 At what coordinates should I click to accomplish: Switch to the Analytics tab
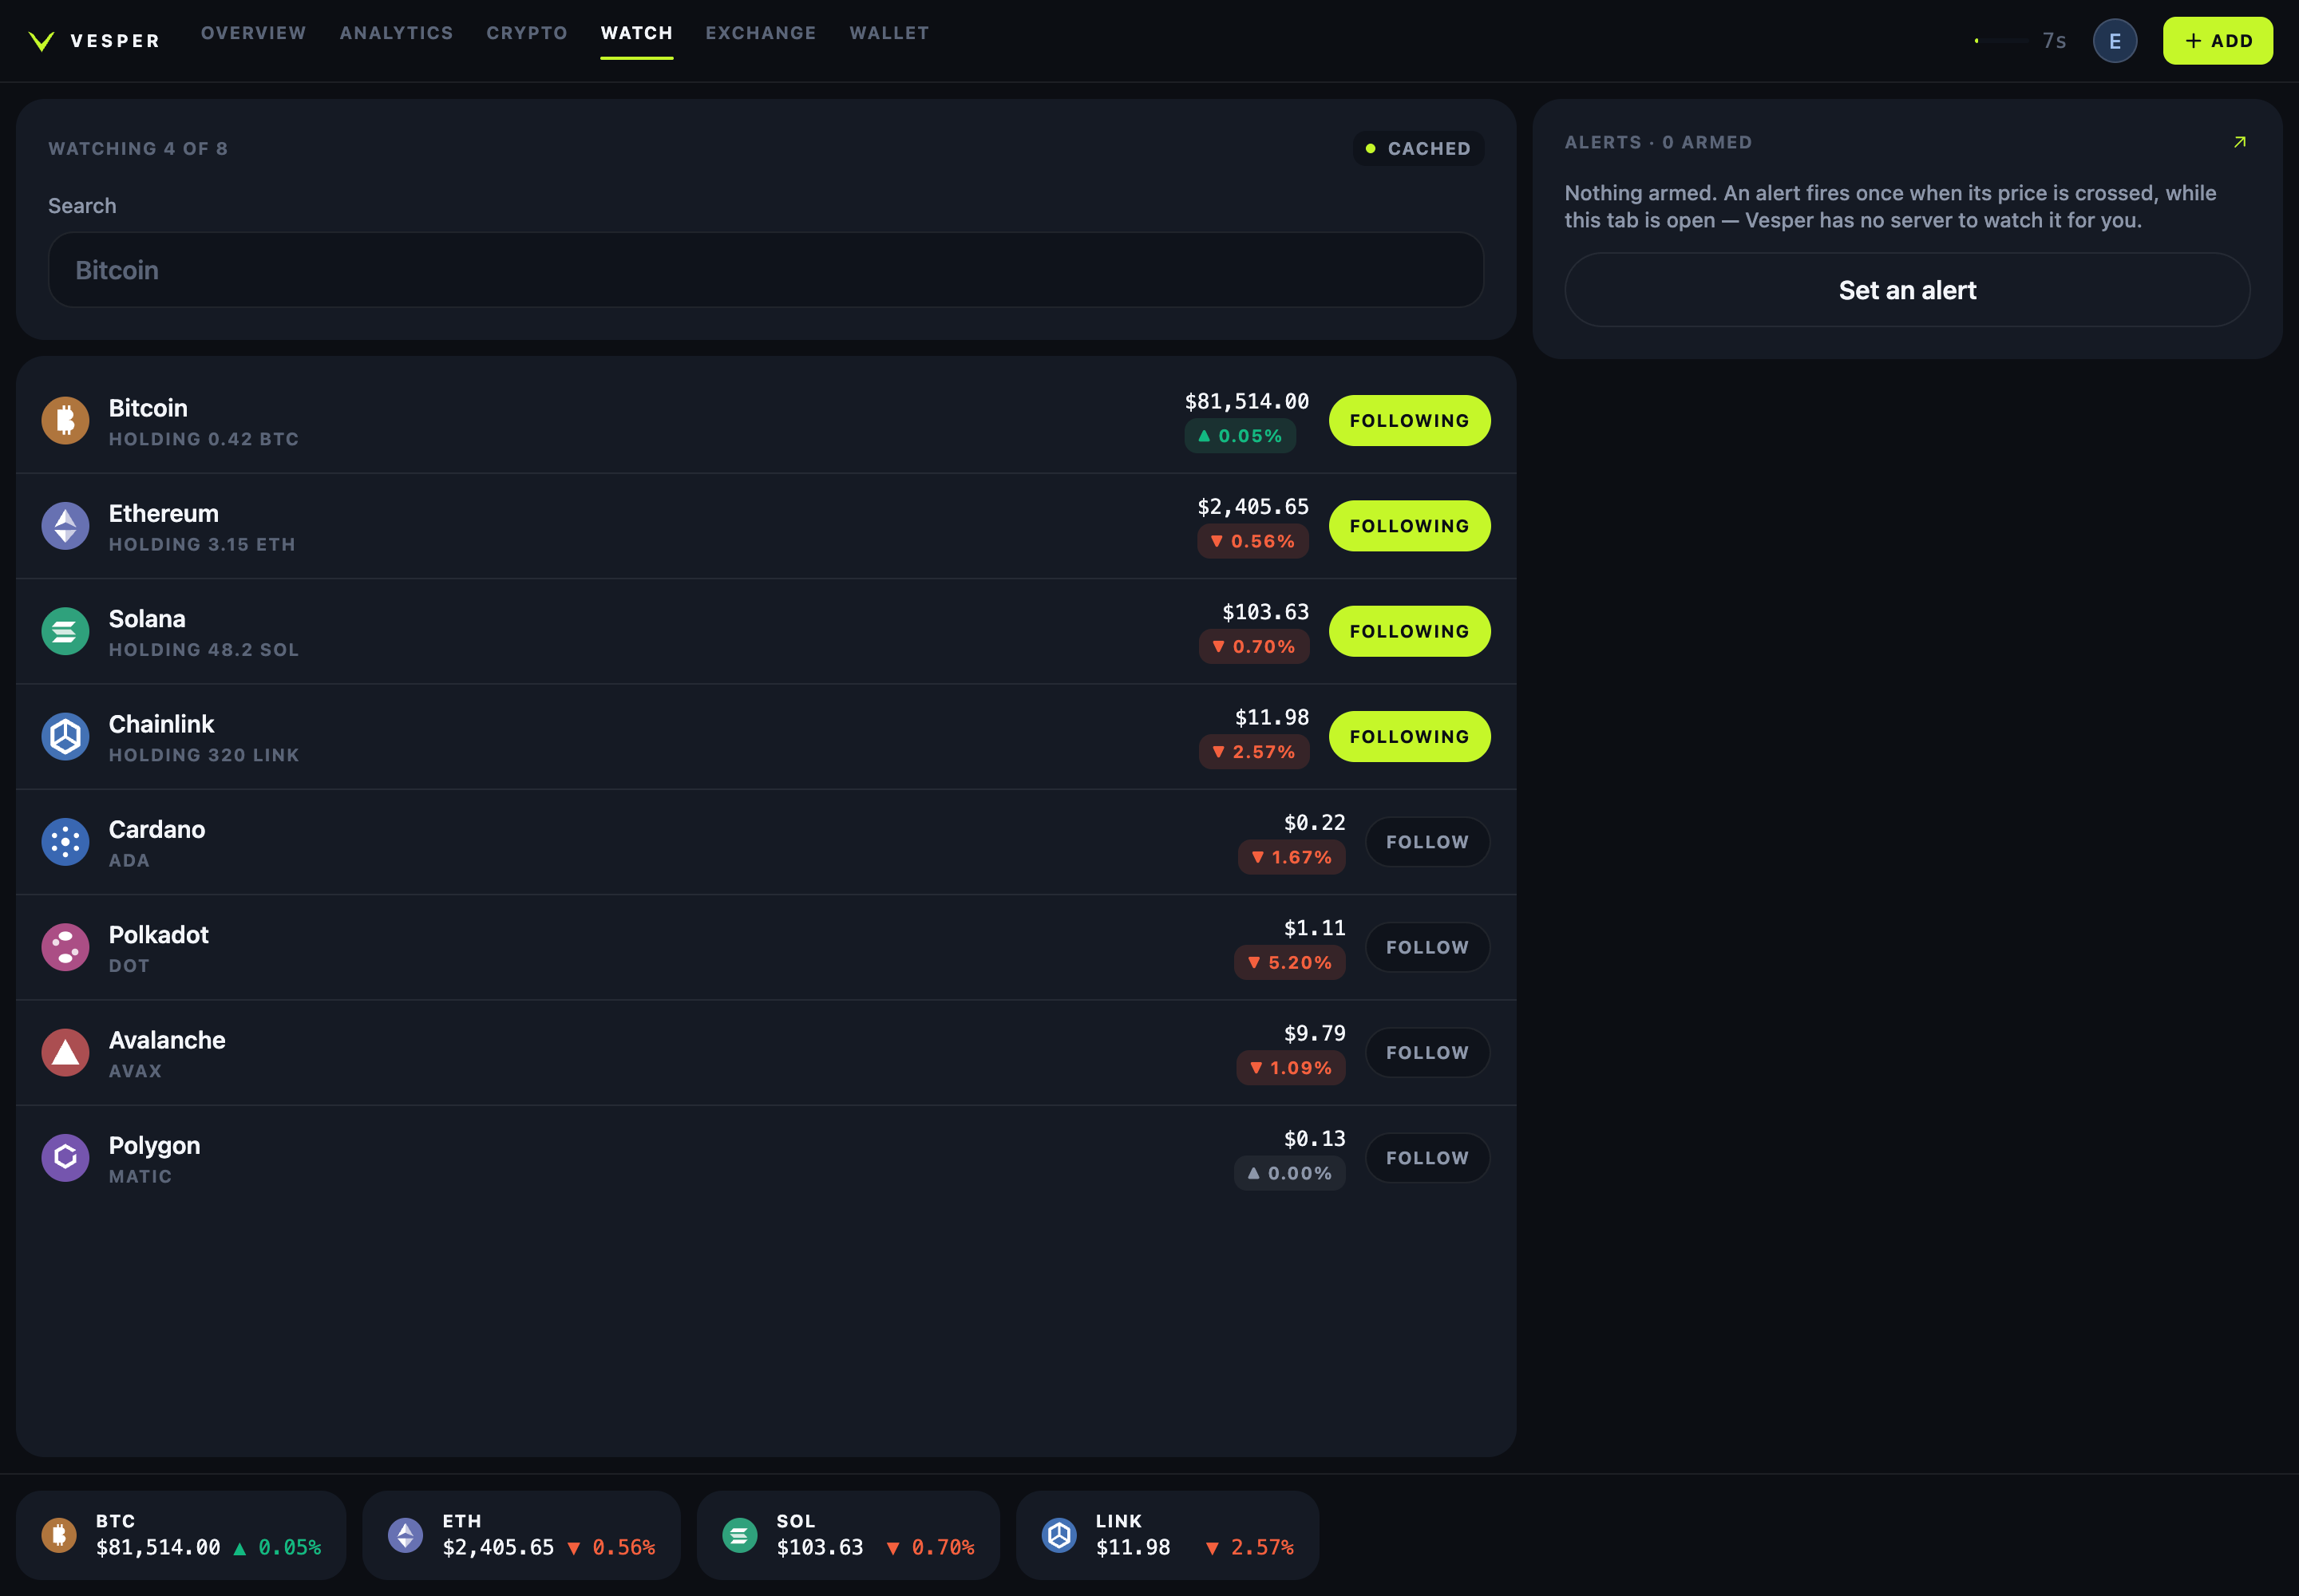tap(396, 33)
